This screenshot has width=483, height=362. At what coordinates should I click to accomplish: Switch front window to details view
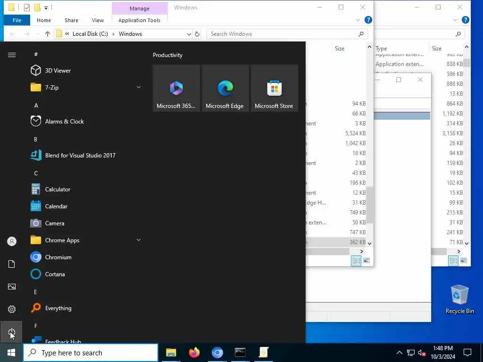point(356,261)
